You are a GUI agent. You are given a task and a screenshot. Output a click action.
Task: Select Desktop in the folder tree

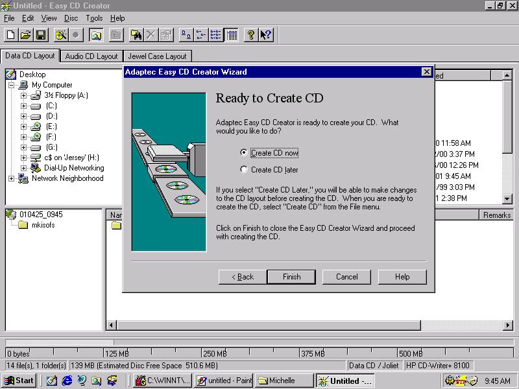coord(26,75)
